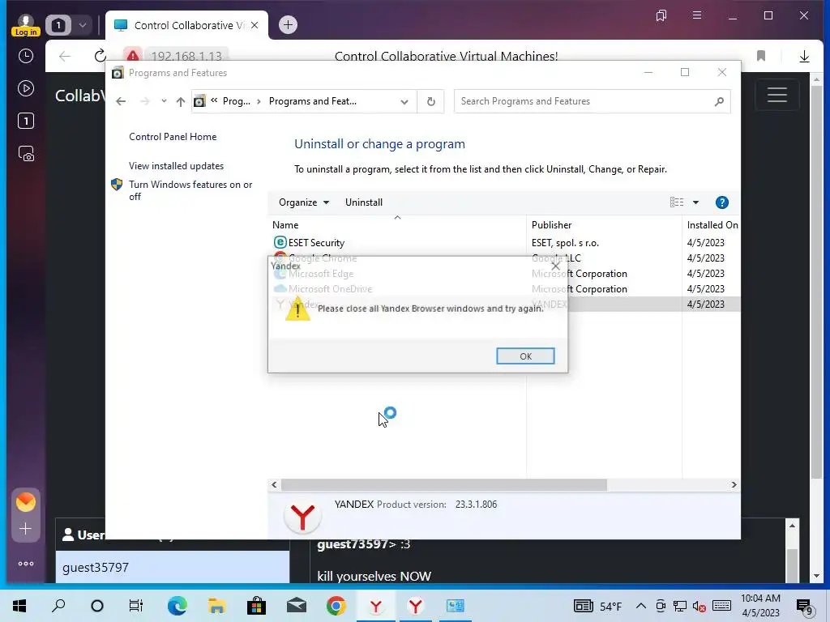Open Google Chrome from taskbar
The width and height of the screenshot is (830, 622).
pyautogui.click(x=336, y=606)
